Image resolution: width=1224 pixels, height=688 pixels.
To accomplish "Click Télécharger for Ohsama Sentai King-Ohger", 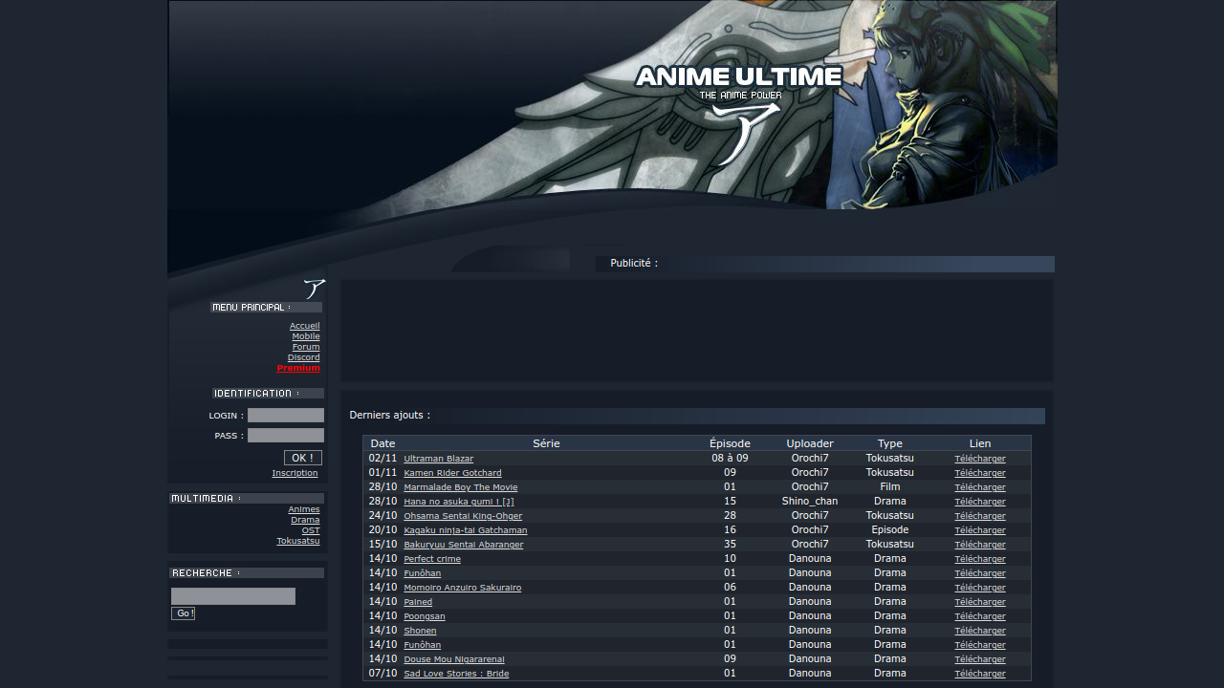I will 980,516.
